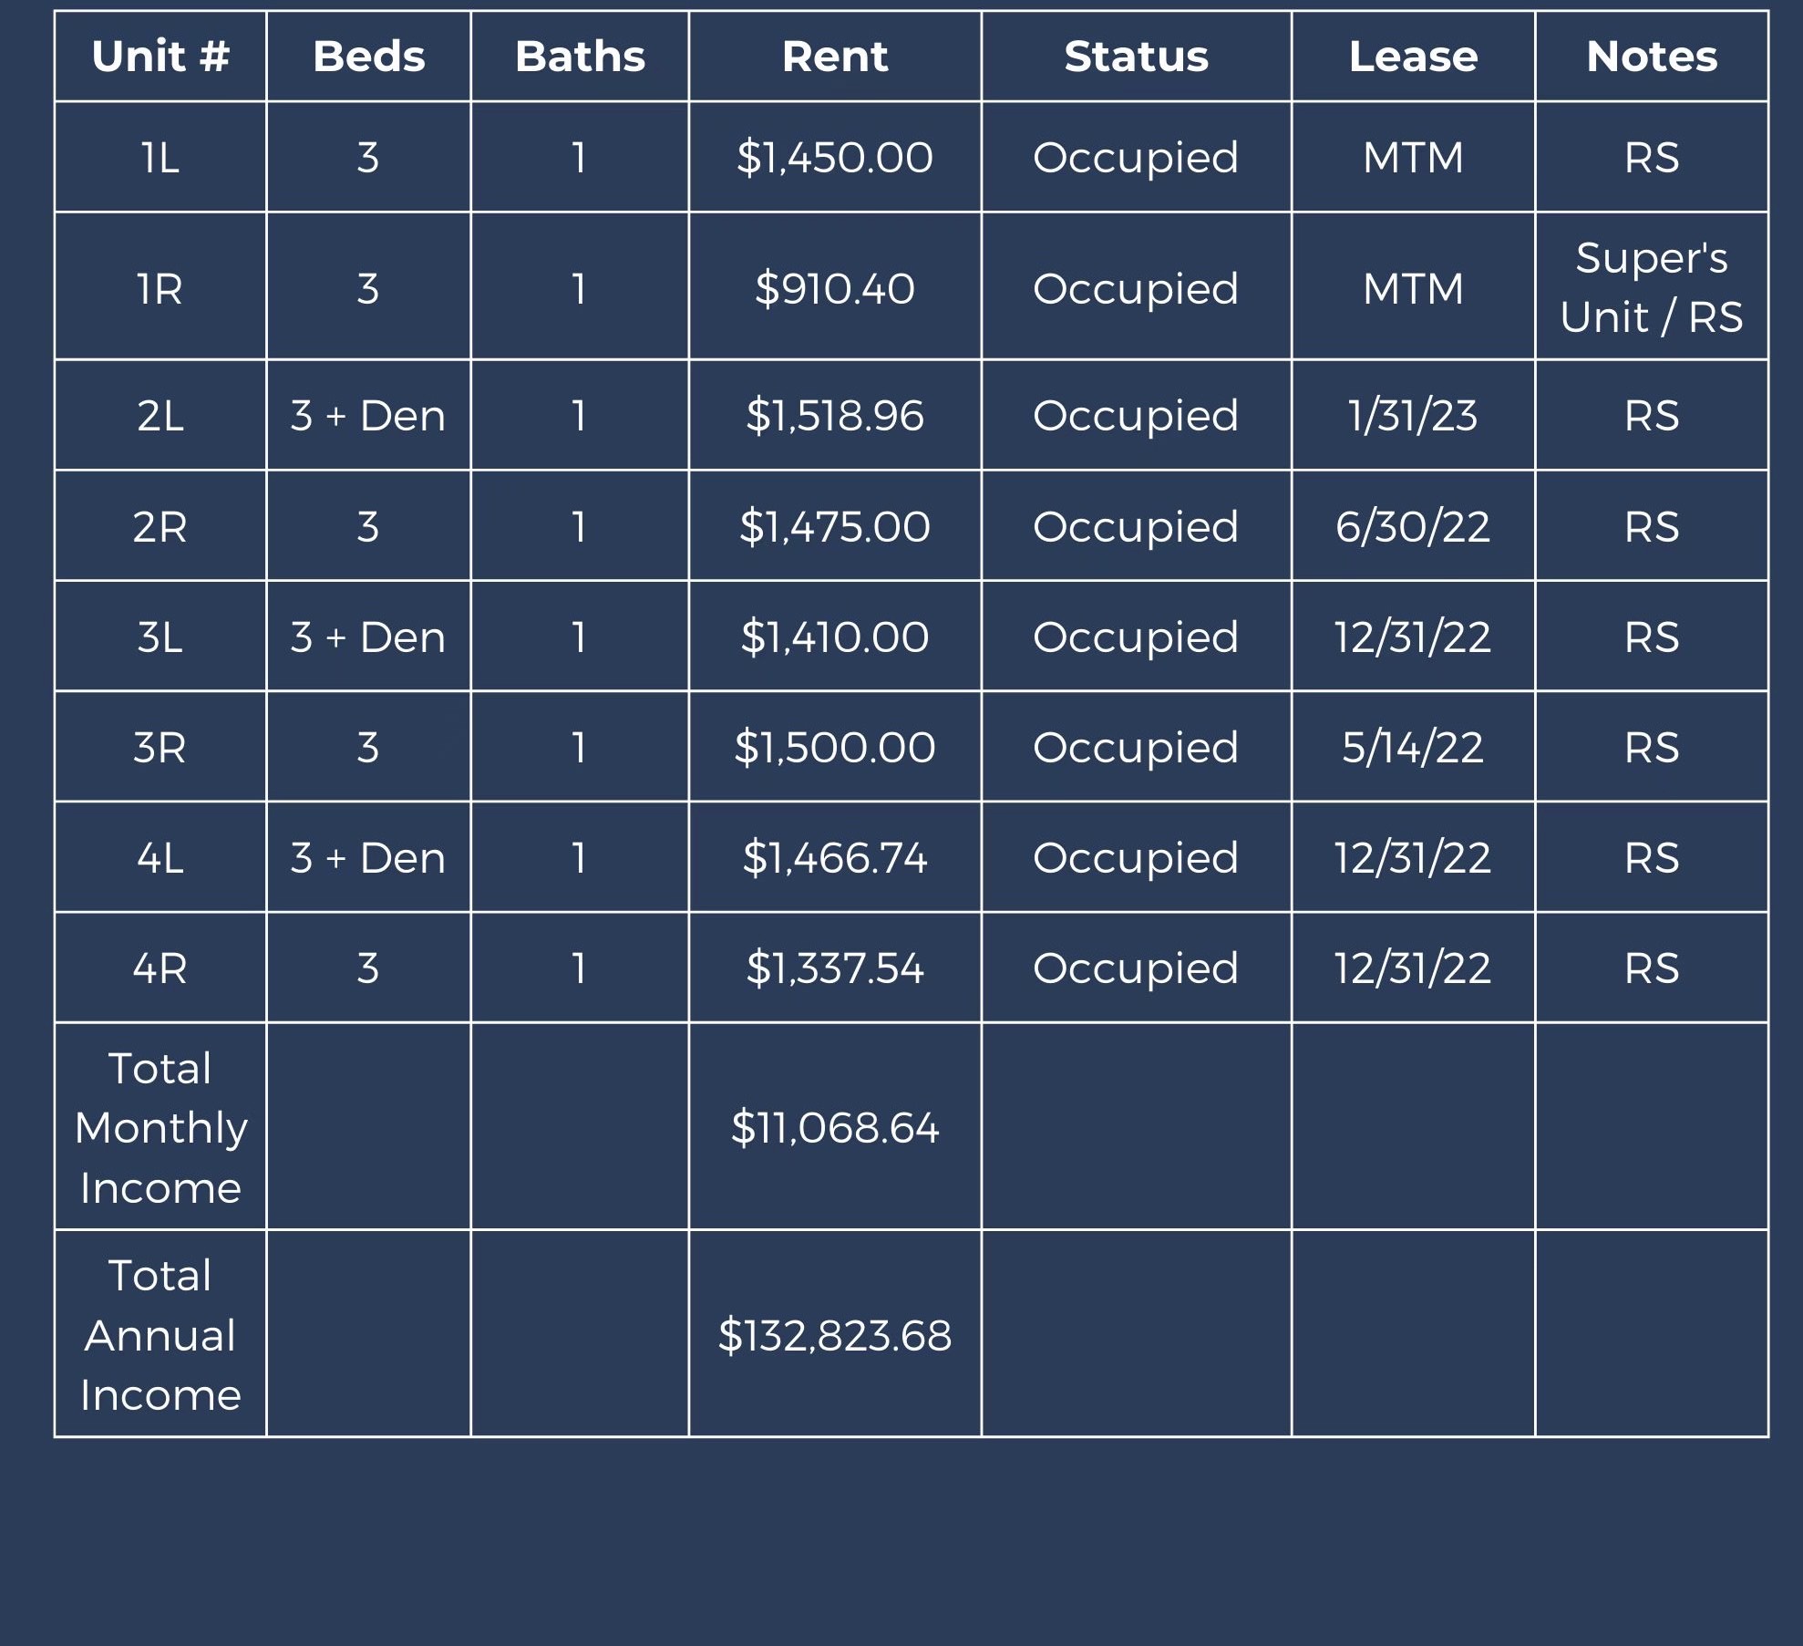Click the 1/31/23 lease date
The height and width of the screenshot is (1646, 1803).
[x=1413, y=416]
